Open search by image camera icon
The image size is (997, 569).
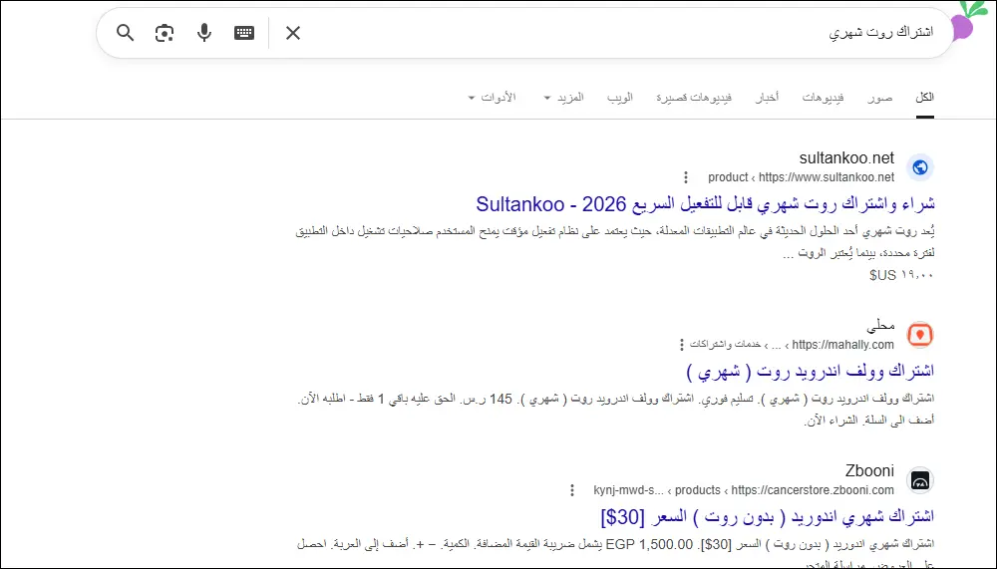click(165, 33)
